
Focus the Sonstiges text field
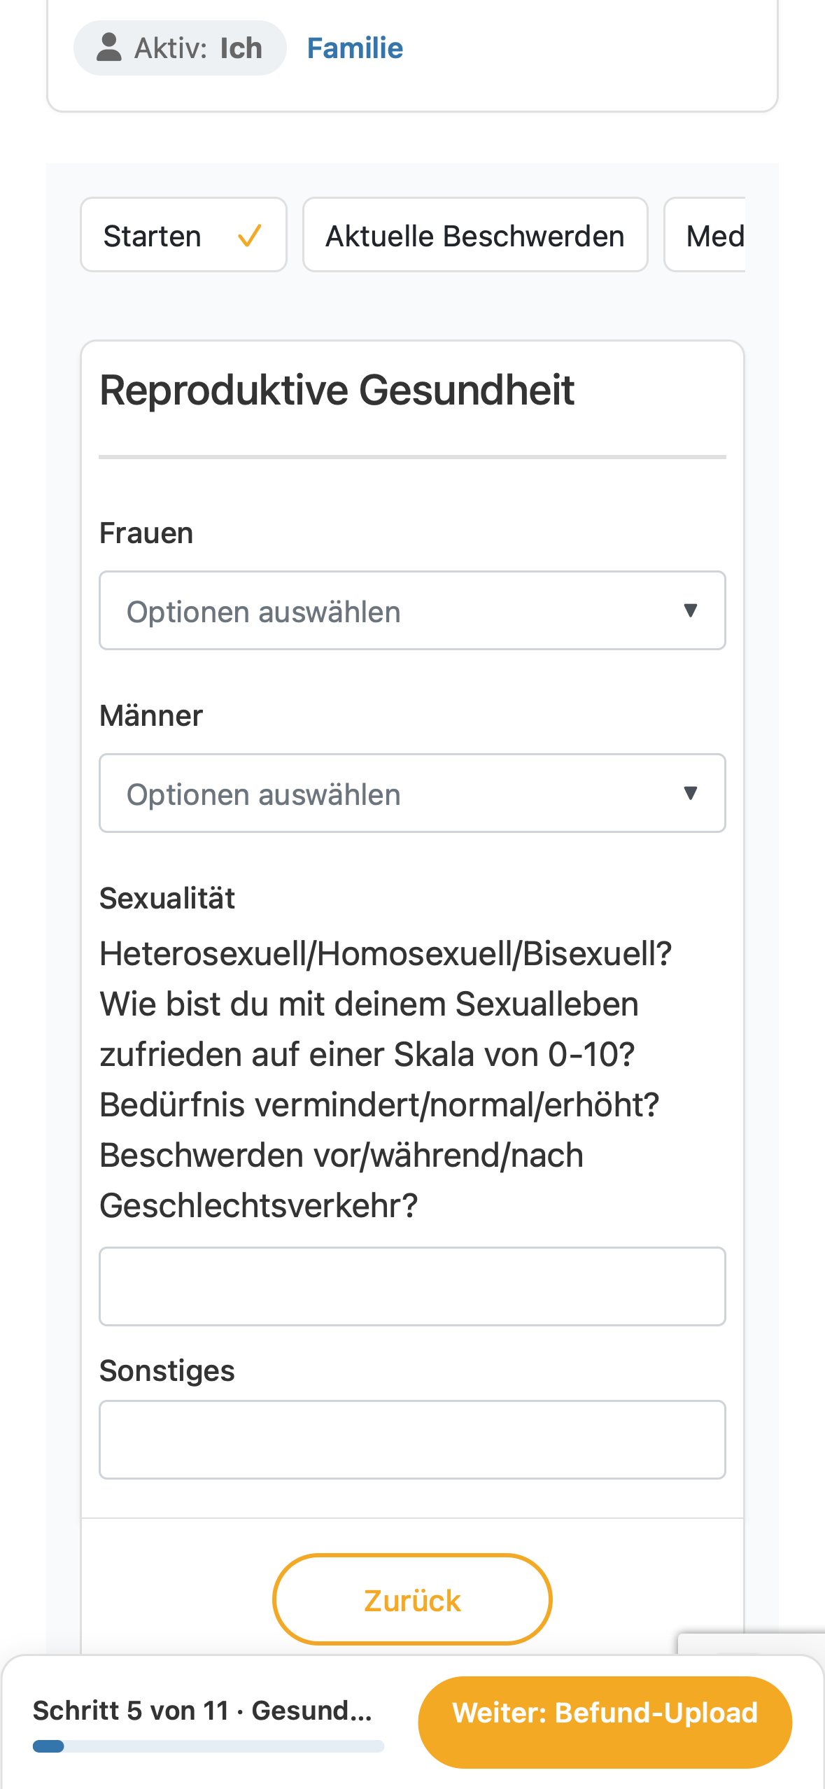[412, 1440]
